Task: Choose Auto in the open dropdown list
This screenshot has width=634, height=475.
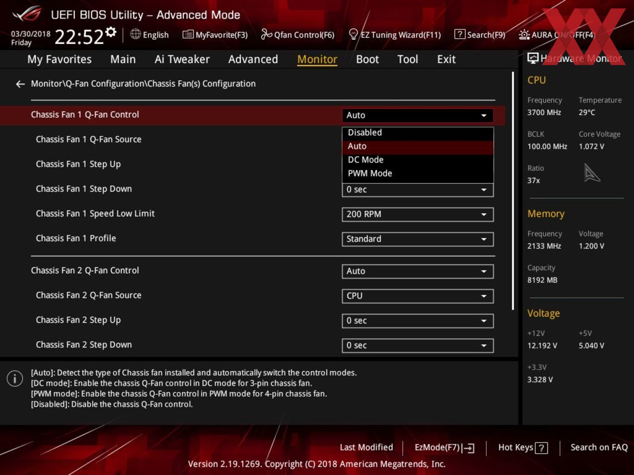Action: click(418, 146)
